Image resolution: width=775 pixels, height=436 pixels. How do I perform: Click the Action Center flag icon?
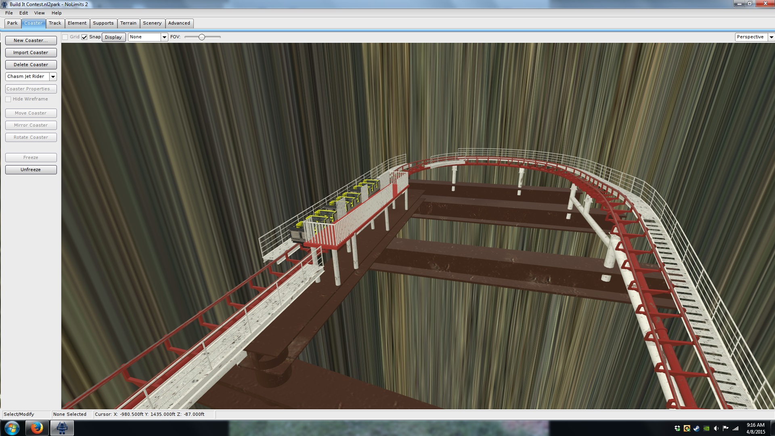(x=726, y=428)
